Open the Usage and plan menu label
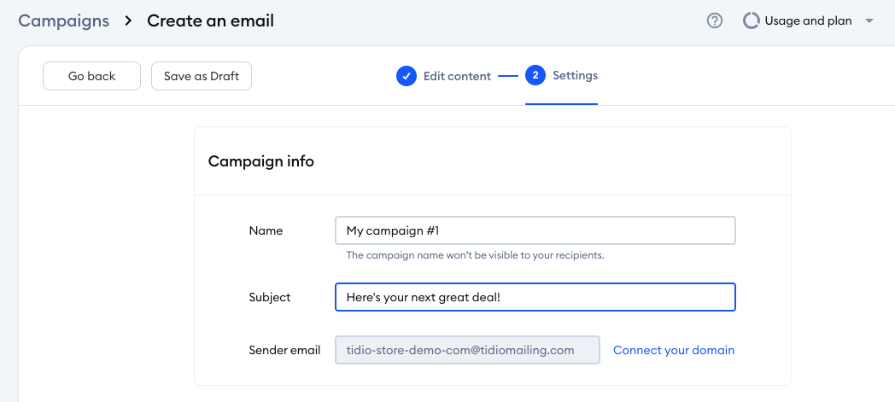 click(x=808, y=21)
